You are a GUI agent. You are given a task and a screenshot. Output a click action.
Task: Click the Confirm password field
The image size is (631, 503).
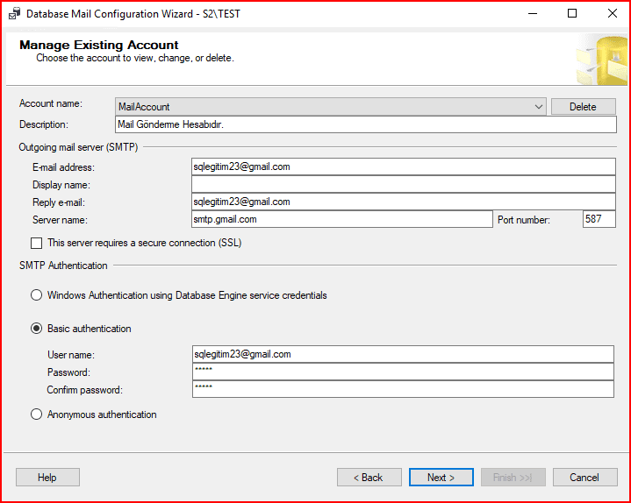tap(402, 389)
